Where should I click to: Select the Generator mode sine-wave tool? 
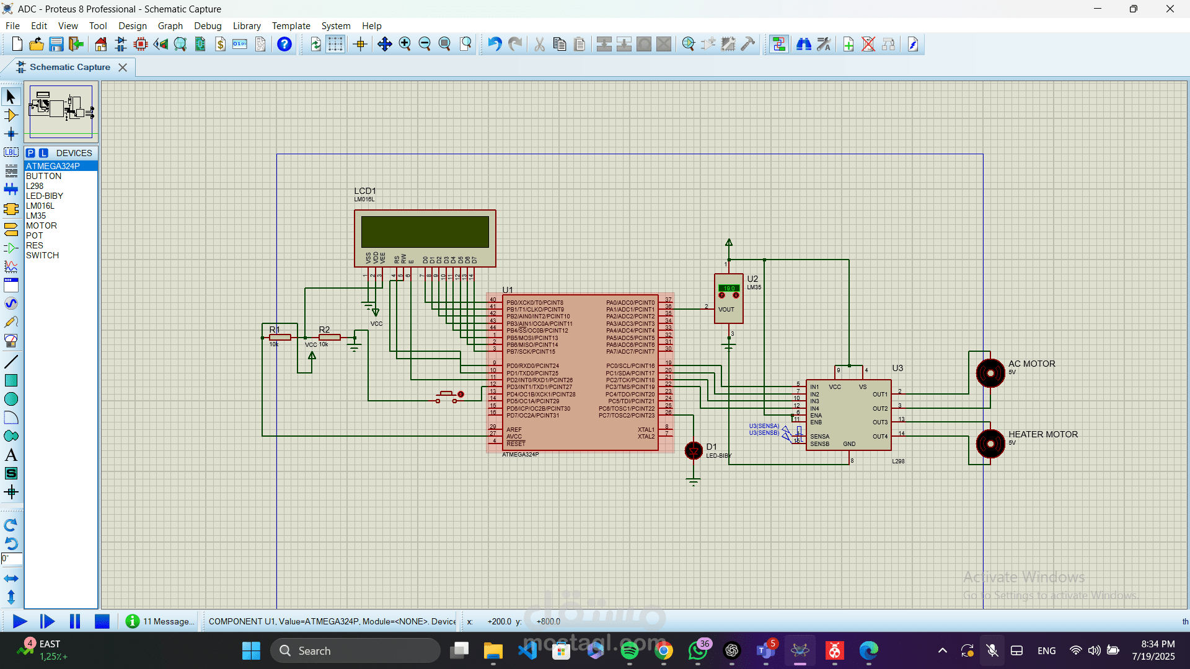pos(11,304)
